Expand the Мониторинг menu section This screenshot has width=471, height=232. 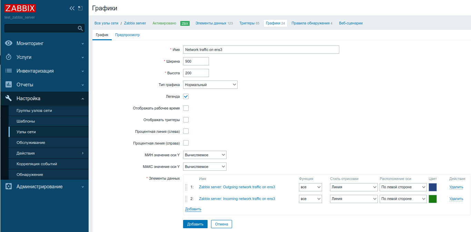tap(44, 43)
